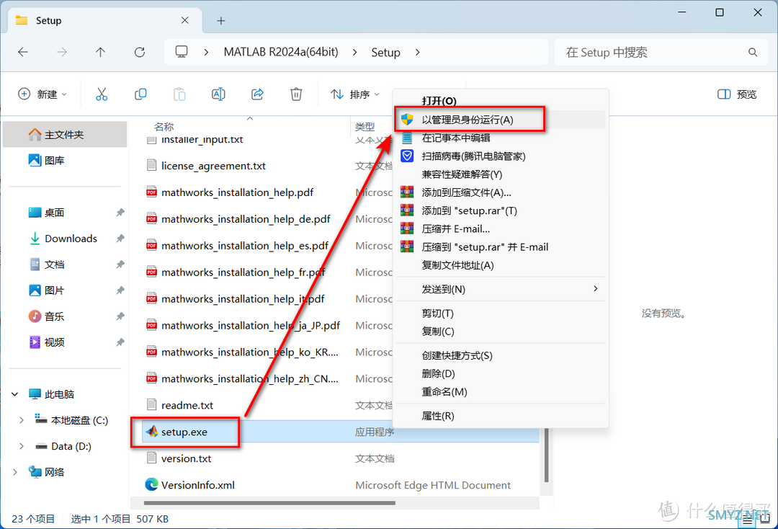Open Properties (属性) from context menu
Screen dimensions: 778x529
coord(501,416)
